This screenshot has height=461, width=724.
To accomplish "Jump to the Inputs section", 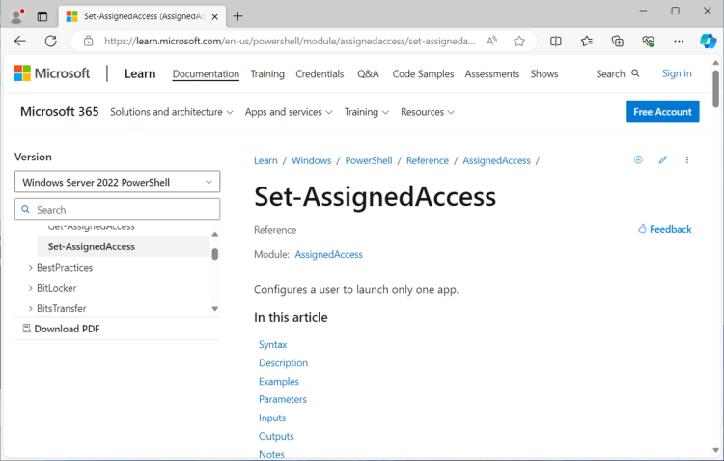I will click(272, 418).
